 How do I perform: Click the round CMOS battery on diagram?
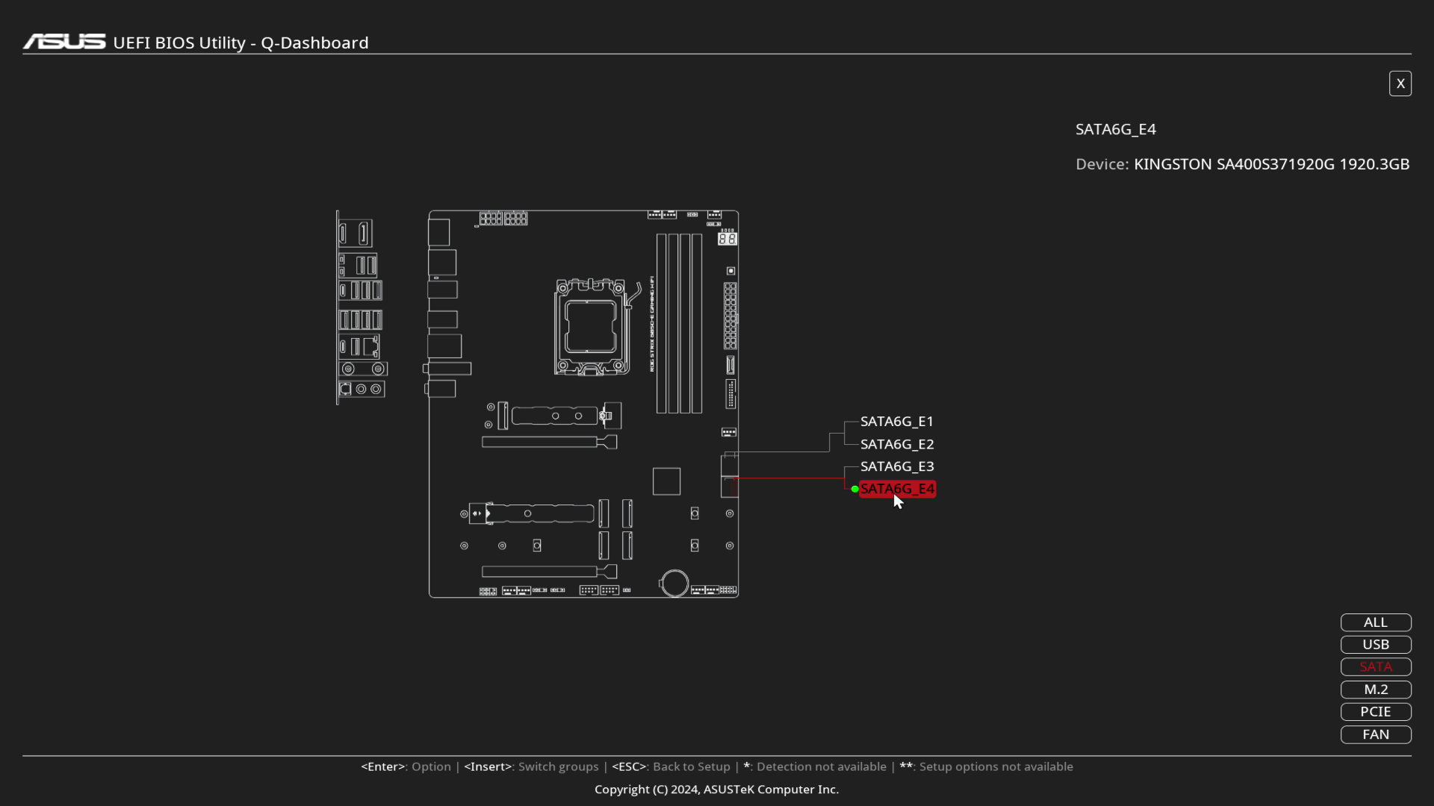(x=674, y=583)
